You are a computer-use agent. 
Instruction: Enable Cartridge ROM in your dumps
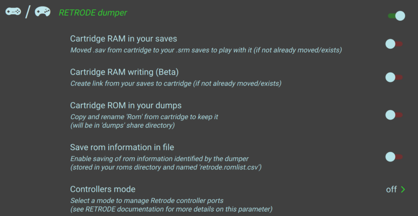pos(394,115)
